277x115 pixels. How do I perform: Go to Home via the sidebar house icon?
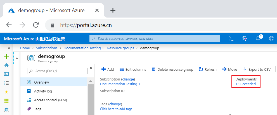(x=6, y=65)
